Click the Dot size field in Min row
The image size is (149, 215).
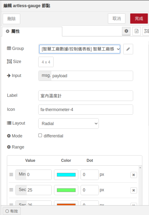pyautogui.click(x=90, y=175)
